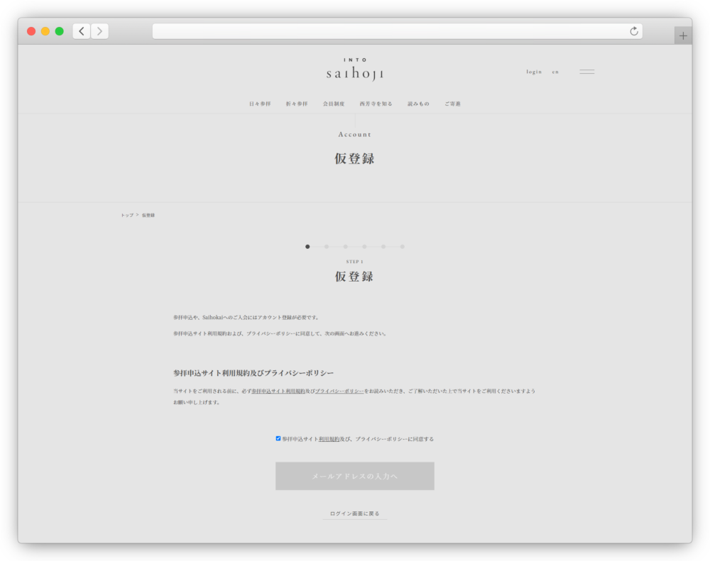Open the ご寄進 navigation item

pyautogui.click(x=452, y=104)
